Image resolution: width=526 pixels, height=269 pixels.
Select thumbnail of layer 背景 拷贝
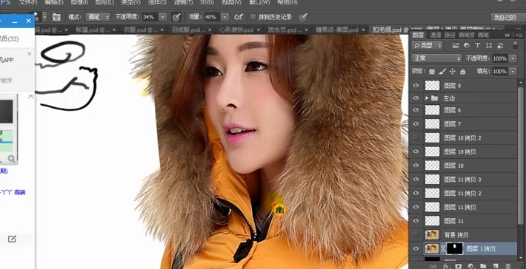432,234
